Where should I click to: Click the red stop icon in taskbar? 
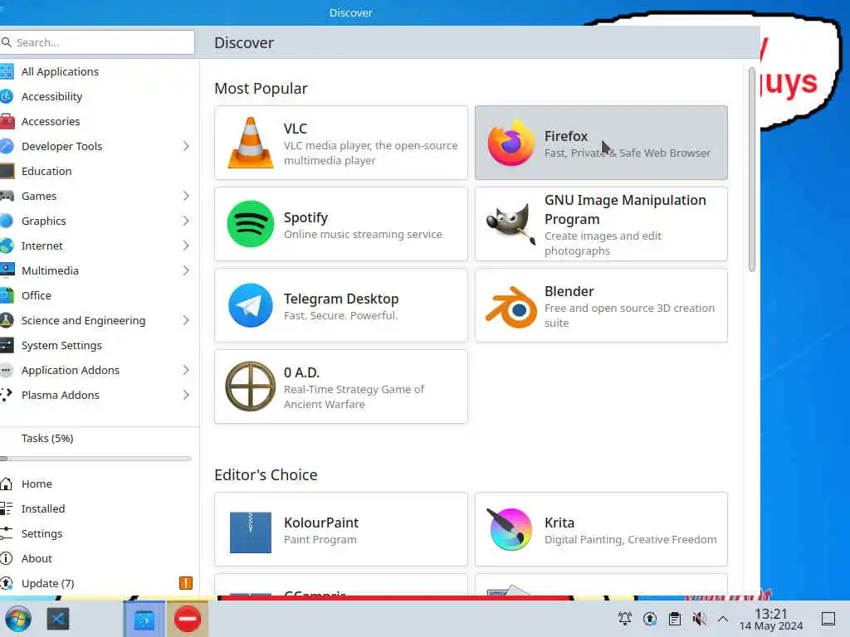pyautogui.click(x=187, y=619)
